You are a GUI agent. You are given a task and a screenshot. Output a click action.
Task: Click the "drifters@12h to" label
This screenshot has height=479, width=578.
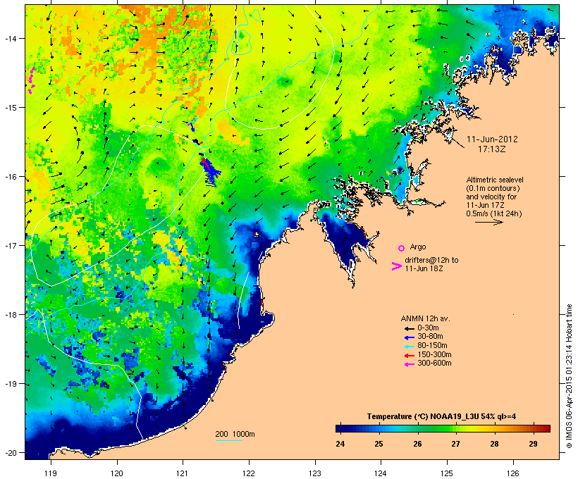pos(431,260)
